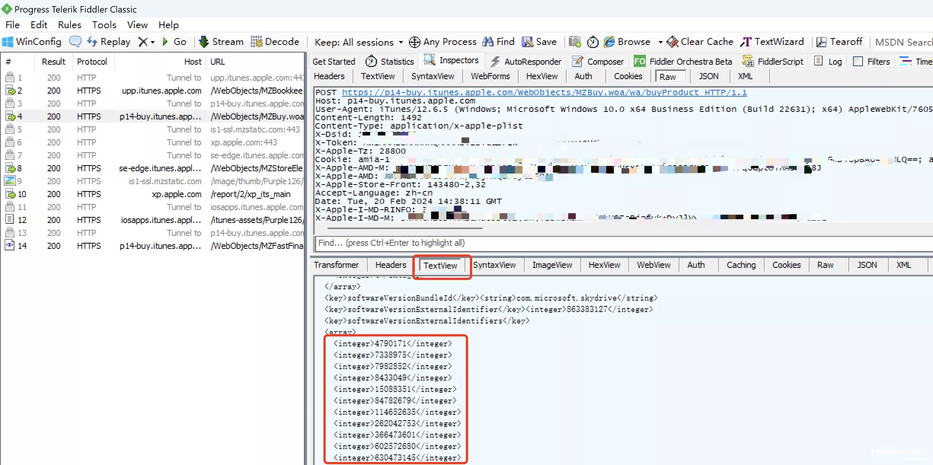933x465 pixels.
Task: Click the Go play icon
Action: [165, 41]
